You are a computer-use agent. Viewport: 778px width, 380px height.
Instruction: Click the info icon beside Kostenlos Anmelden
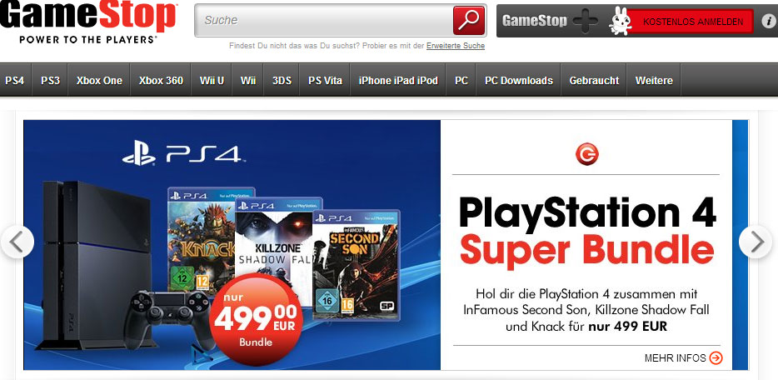767,22
